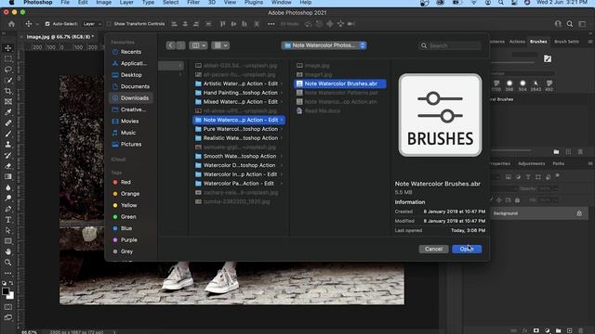Switch to the Adjustments tab
Screen dimensions: 595x334
[531, 163]
